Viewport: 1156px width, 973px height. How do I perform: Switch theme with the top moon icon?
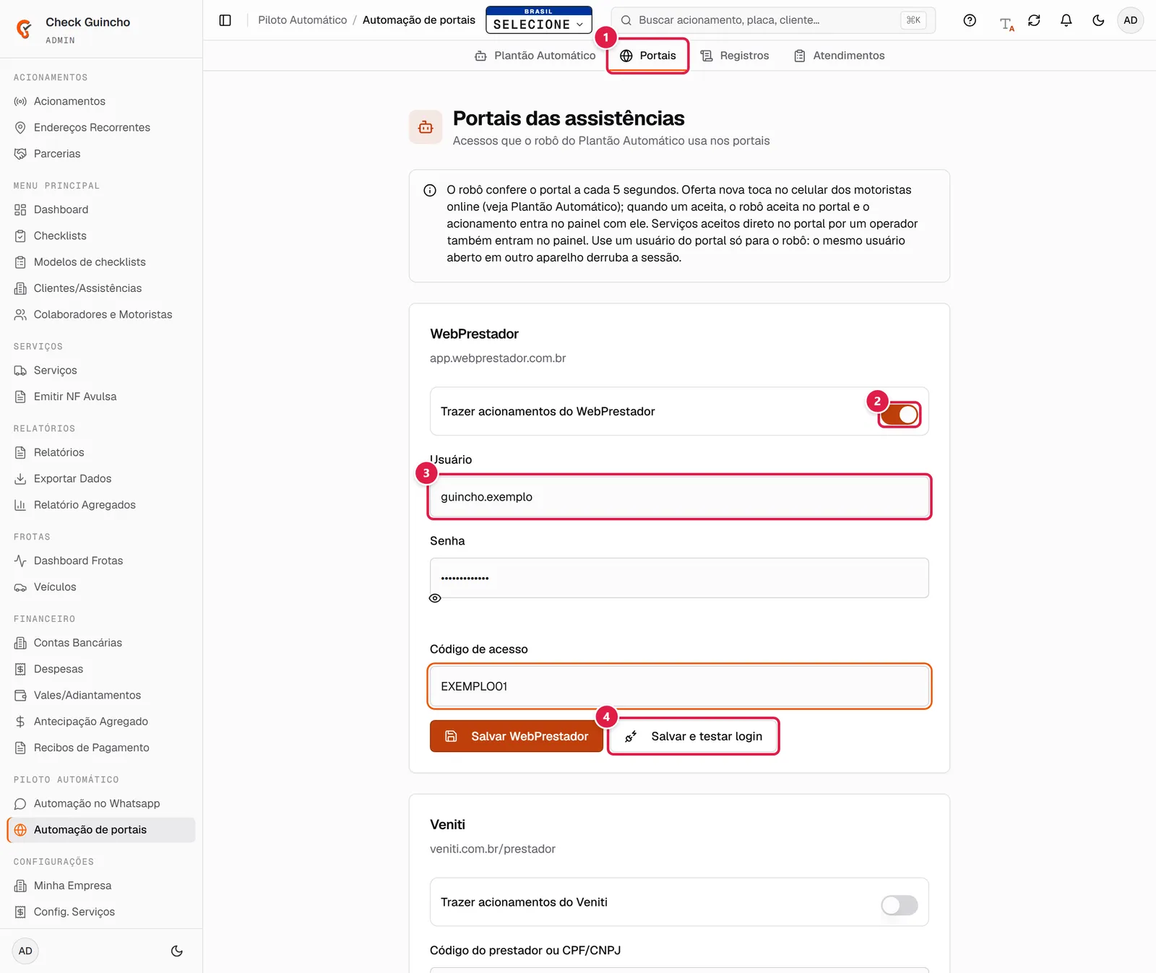pos(1098,20)
